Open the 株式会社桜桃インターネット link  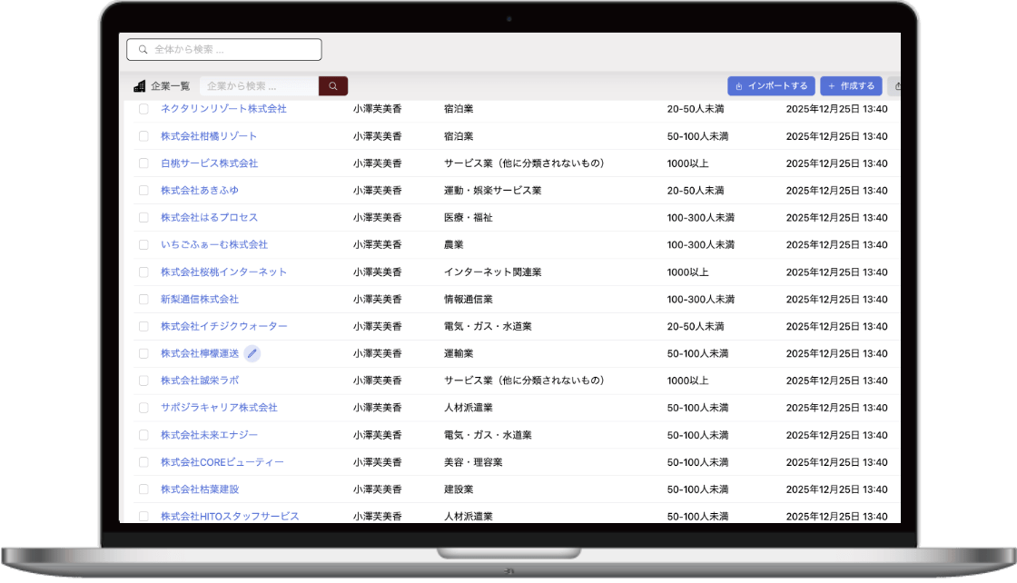[223, 272]
